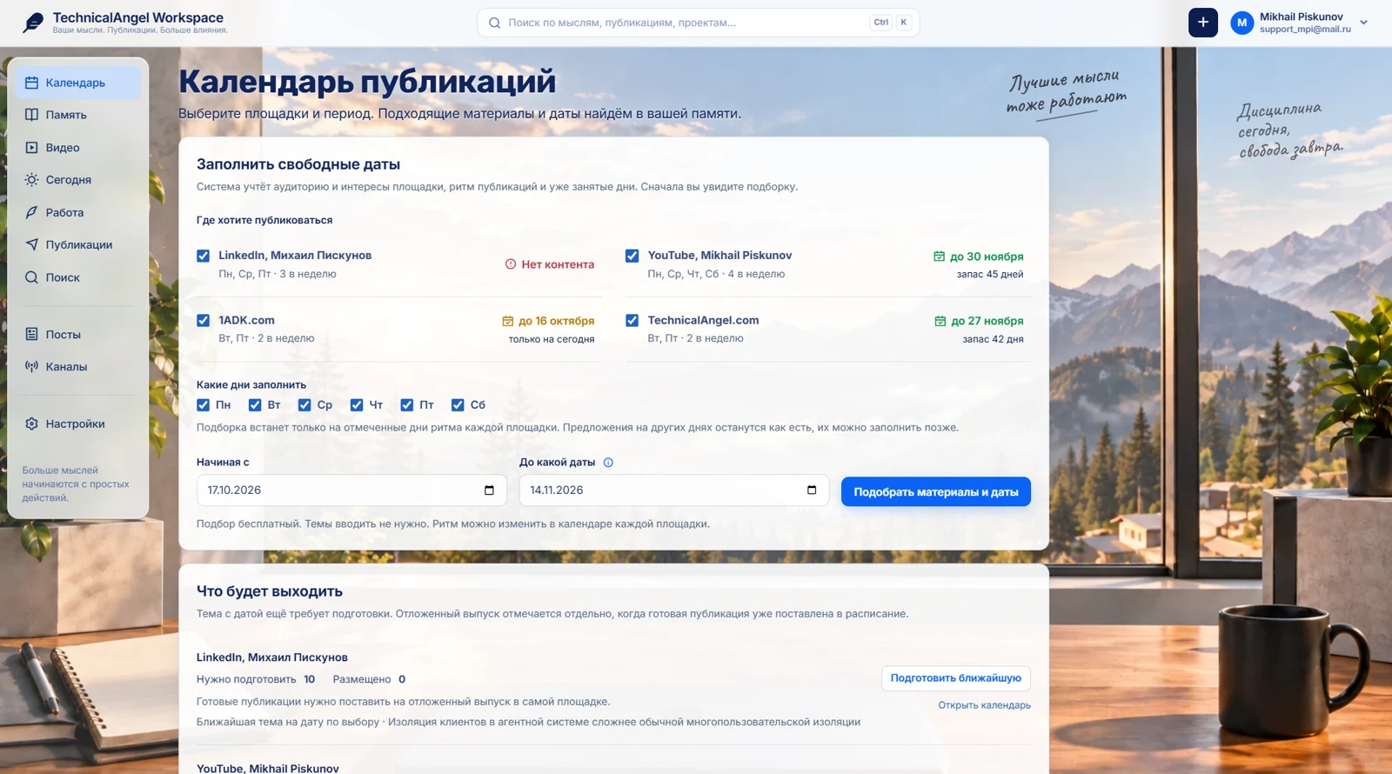
Task: Click the Посты document icon in sidebar
Action: point(31,334)
